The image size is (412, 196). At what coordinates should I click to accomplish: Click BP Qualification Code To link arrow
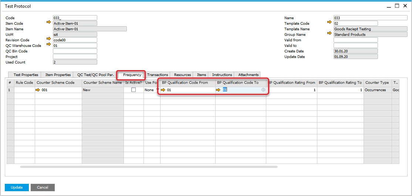pos(218,90)
